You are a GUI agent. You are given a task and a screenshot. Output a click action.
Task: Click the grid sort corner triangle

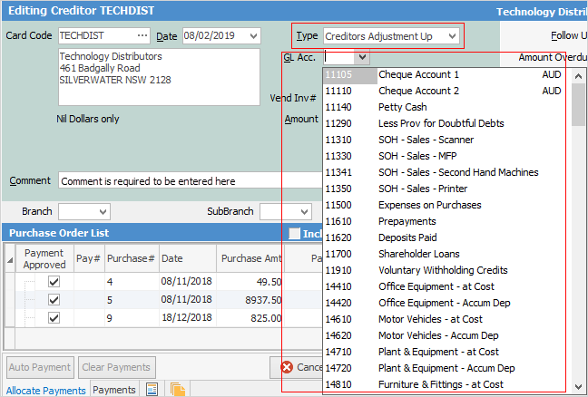(10, 259)
